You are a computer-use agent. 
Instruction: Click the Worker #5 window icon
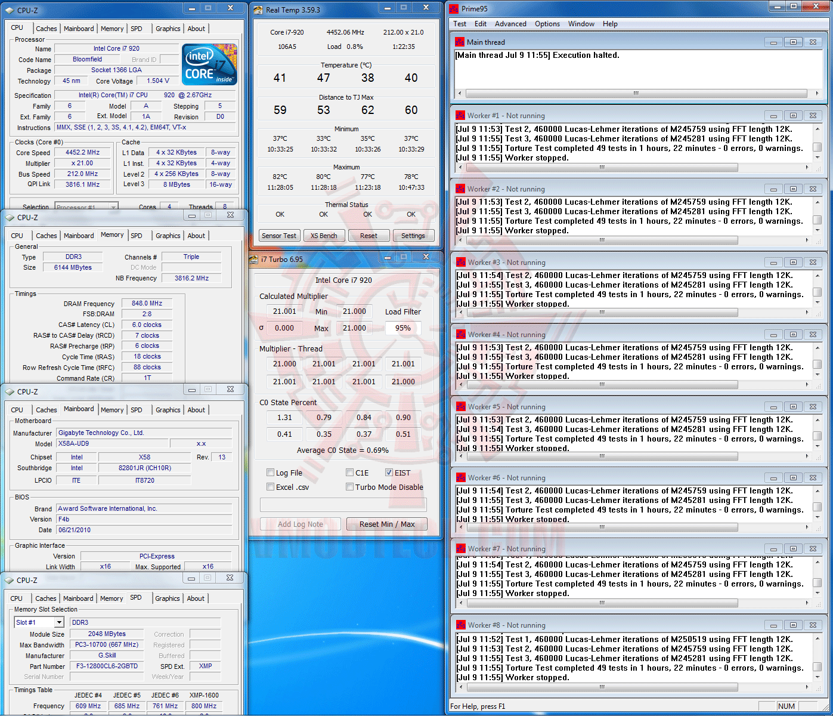coord(461,407)
